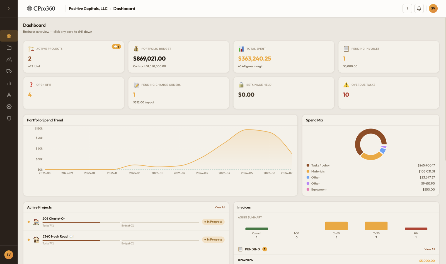Image resolution: width=446 pixels, height=264 pixels.
Task: Click the 61-90 aging bar
Action: point(376,226)
